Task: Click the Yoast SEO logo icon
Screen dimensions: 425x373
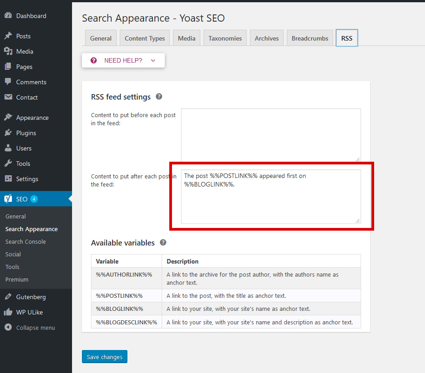Action: point(8,199)
